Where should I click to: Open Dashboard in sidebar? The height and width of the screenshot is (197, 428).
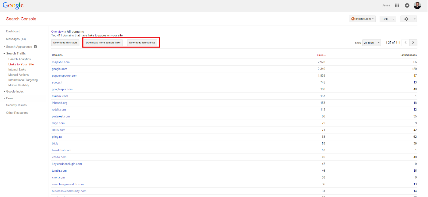tap(13, 31)
